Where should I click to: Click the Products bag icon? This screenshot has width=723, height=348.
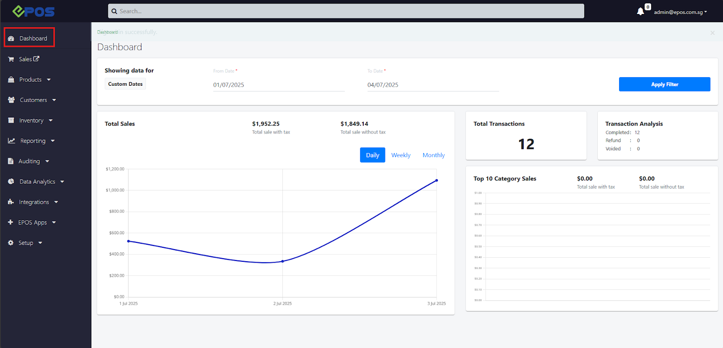[11, 79]
